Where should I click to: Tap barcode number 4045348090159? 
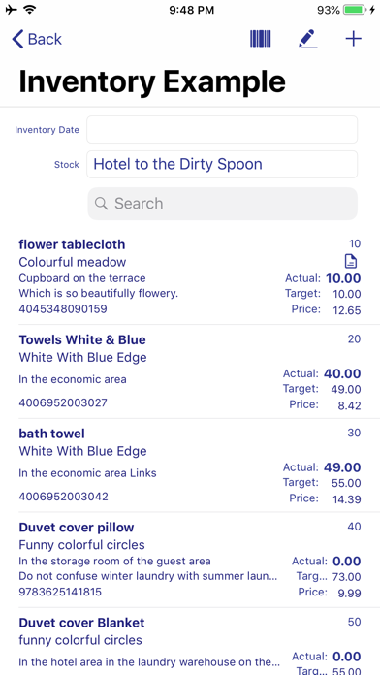tap(63, 309)
